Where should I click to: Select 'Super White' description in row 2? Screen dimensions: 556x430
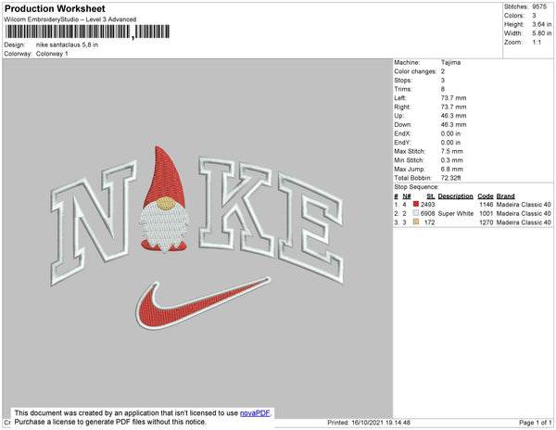[456, 213]
